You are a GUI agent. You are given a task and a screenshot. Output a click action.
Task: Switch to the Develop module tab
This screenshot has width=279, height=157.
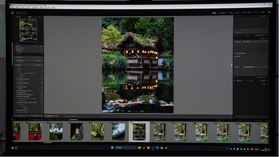pyautogui.click(x=222, y=13)
